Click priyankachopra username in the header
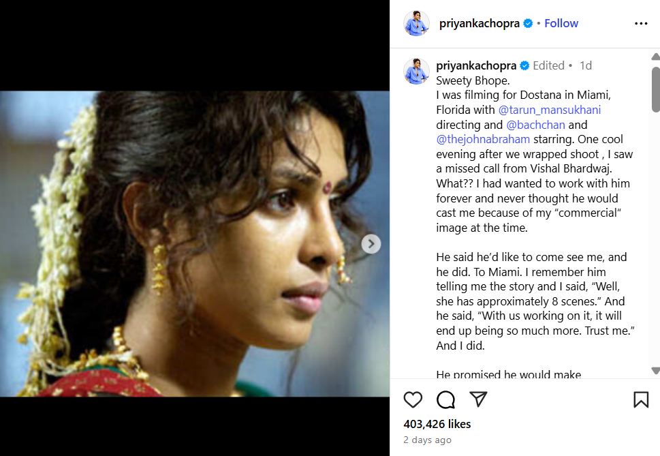Viewport: 660px width, 456px height. tap(479, 24)
